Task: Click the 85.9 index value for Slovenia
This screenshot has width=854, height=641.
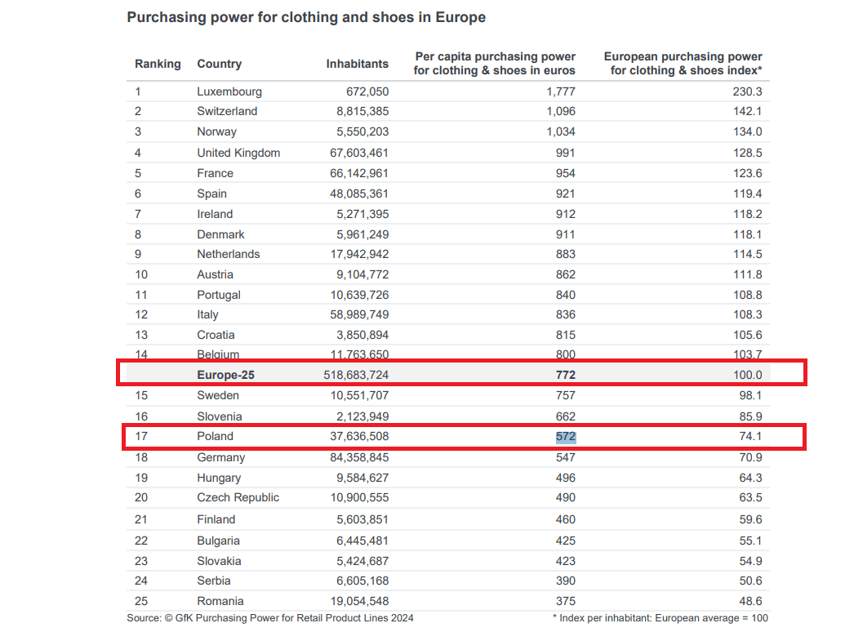Action: (750, 416)
